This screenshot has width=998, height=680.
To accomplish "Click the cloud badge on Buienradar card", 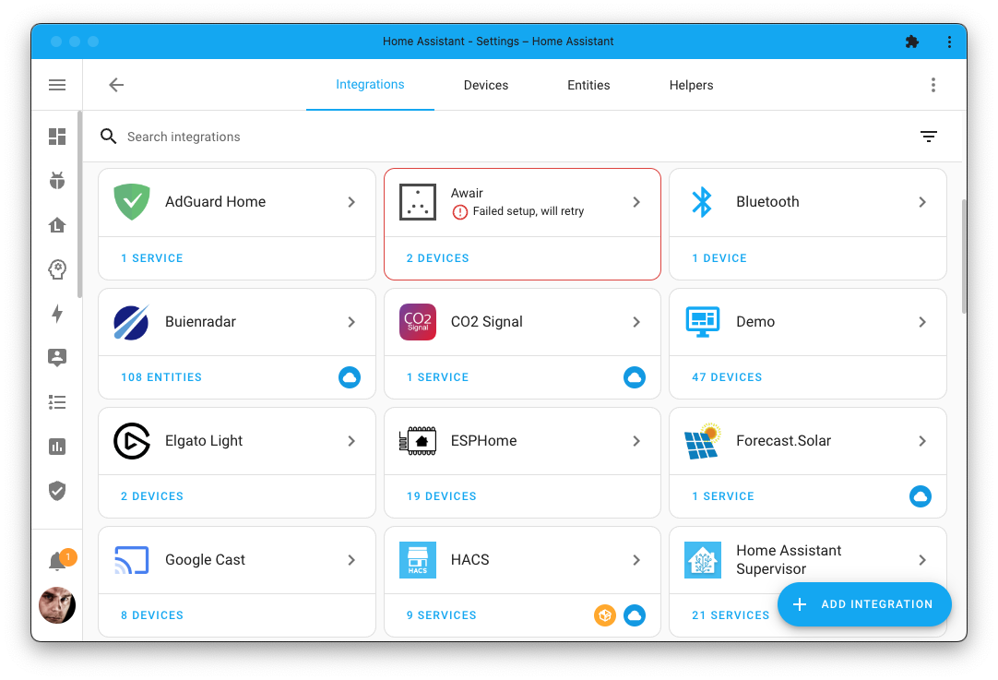I will [x=349, y=376].
